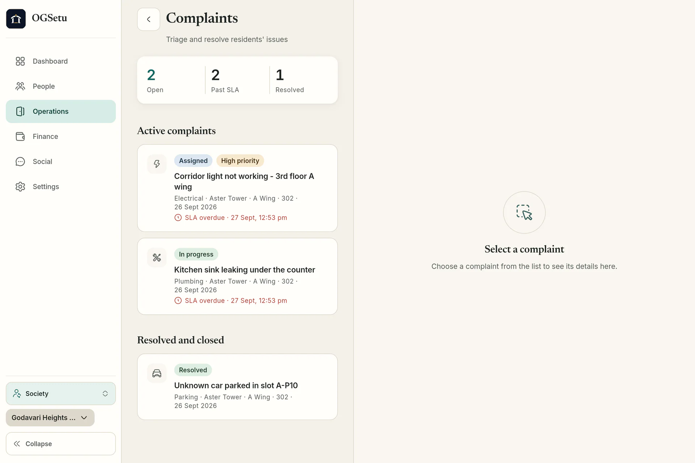Click 'Parking · Aster Tower' details line
This screenshot has width=695, height=463.
(233, 401)
